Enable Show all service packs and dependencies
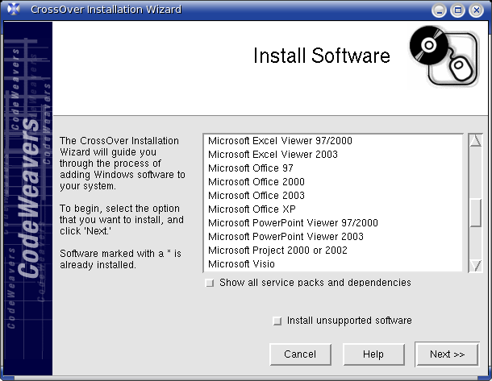 [x=209, y=283]
